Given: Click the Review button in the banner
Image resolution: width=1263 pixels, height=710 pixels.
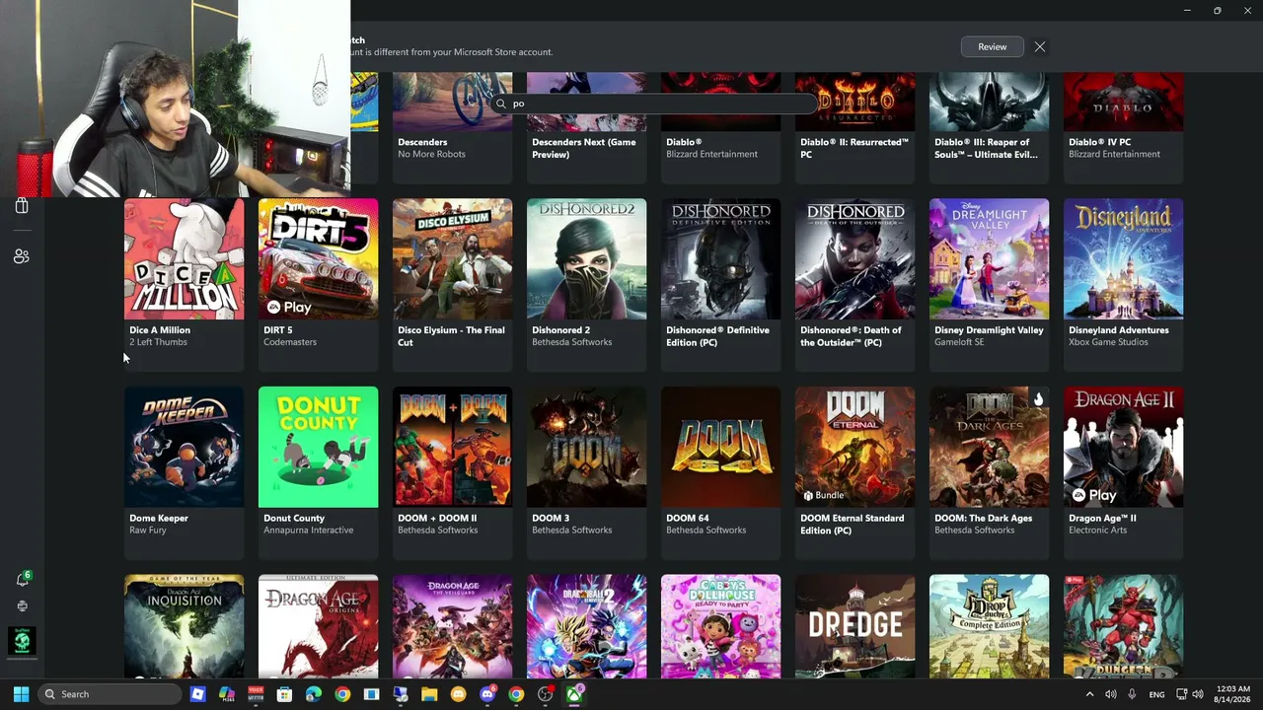Looking at the screenshot, I should point(992,46).
